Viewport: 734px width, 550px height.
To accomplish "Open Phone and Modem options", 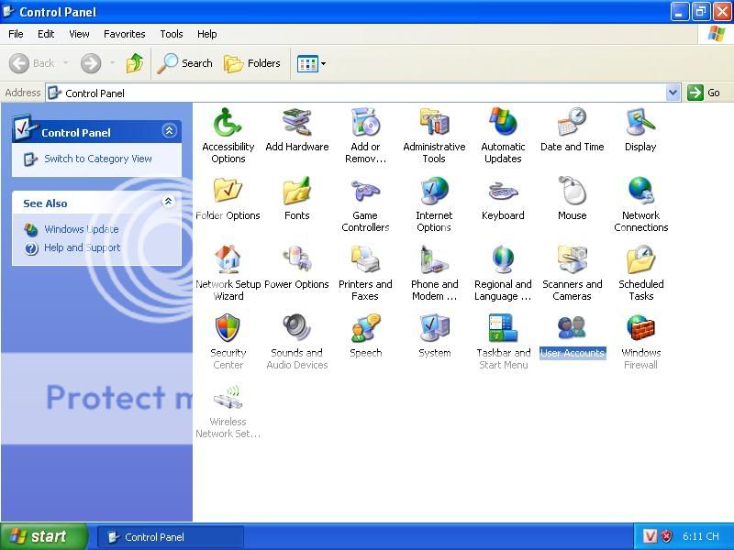I will [x=434, y=273].
